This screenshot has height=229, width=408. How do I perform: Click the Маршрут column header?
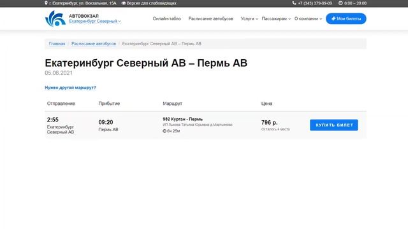pyautogui.click(x=172, y=104)
